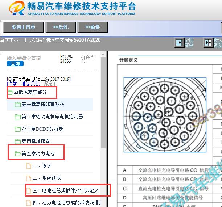Click the left panel vertical scrollbar thumb
The width and height of the screenshot is (222, 207).
[103, 103]
